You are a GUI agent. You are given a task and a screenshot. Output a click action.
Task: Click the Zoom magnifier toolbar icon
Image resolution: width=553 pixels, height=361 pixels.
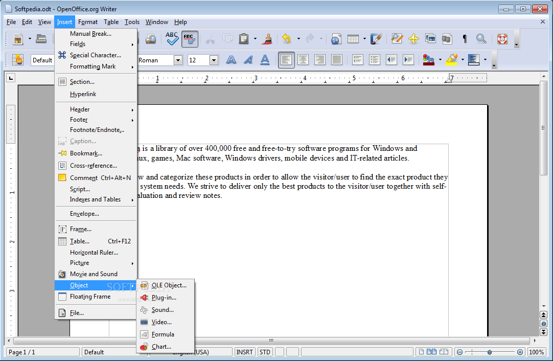click(x=481, y=38)
